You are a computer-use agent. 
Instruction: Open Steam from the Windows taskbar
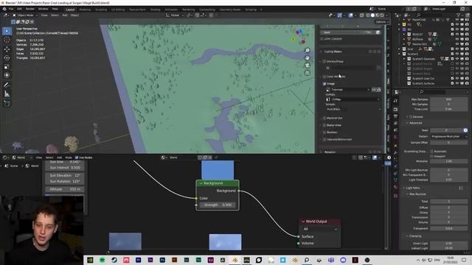114,260
